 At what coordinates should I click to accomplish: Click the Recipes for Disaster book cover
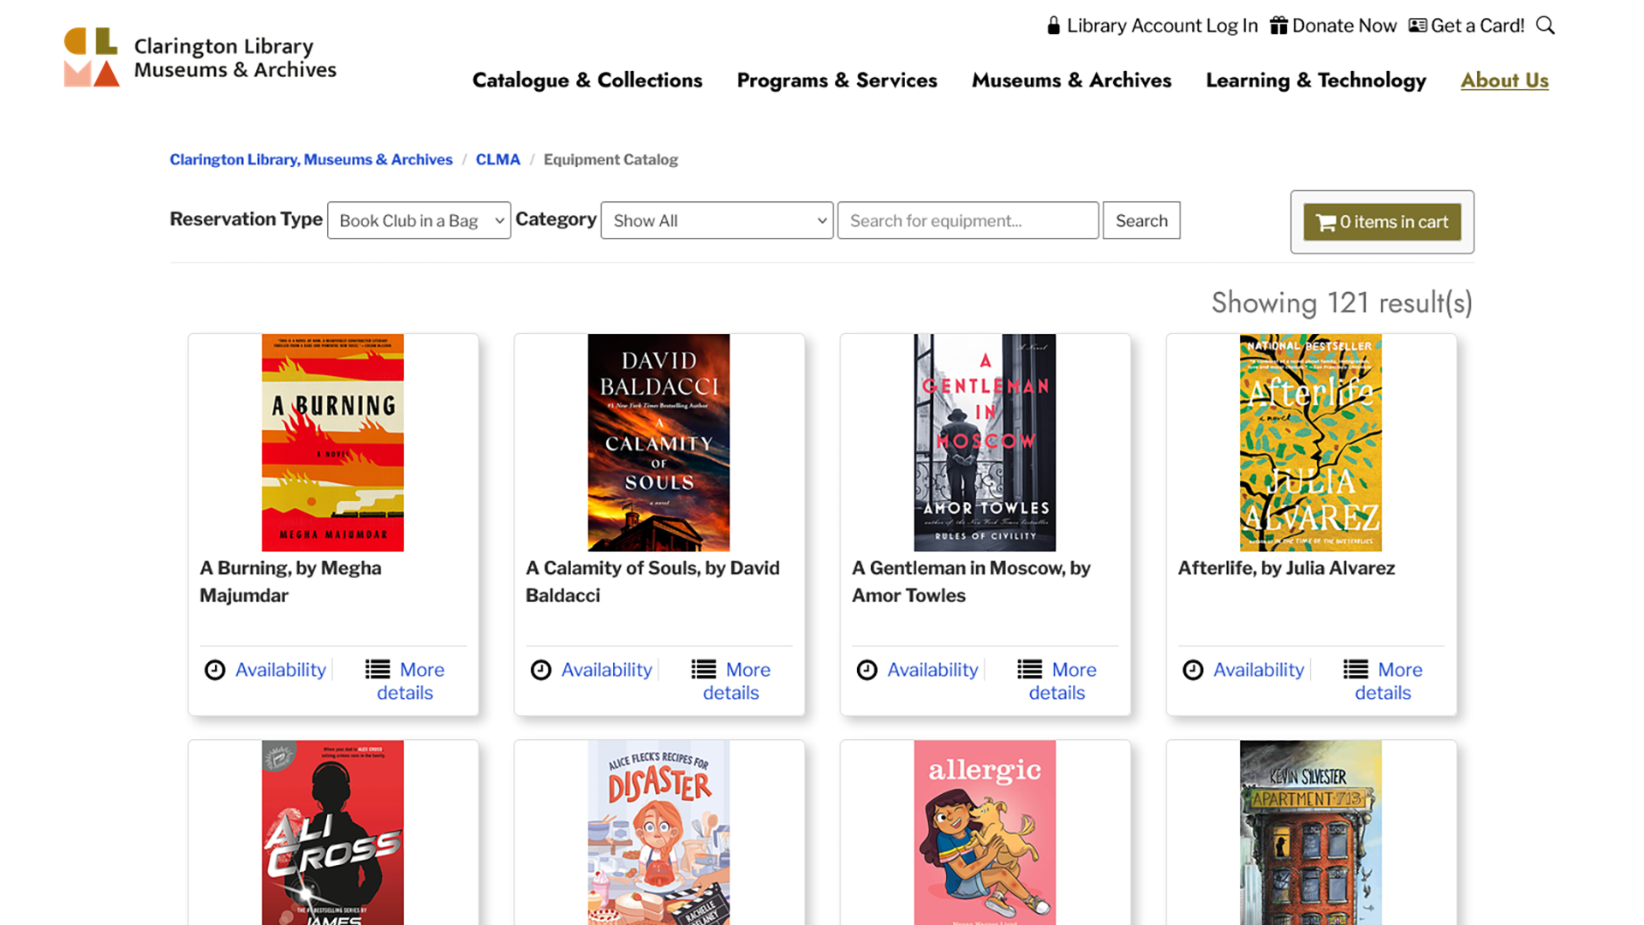[x=659, y=832]
